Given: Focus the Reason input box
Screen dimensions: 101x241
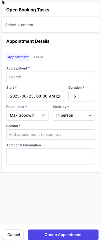Looking at the screenshot, I should (x=51, y=134).
